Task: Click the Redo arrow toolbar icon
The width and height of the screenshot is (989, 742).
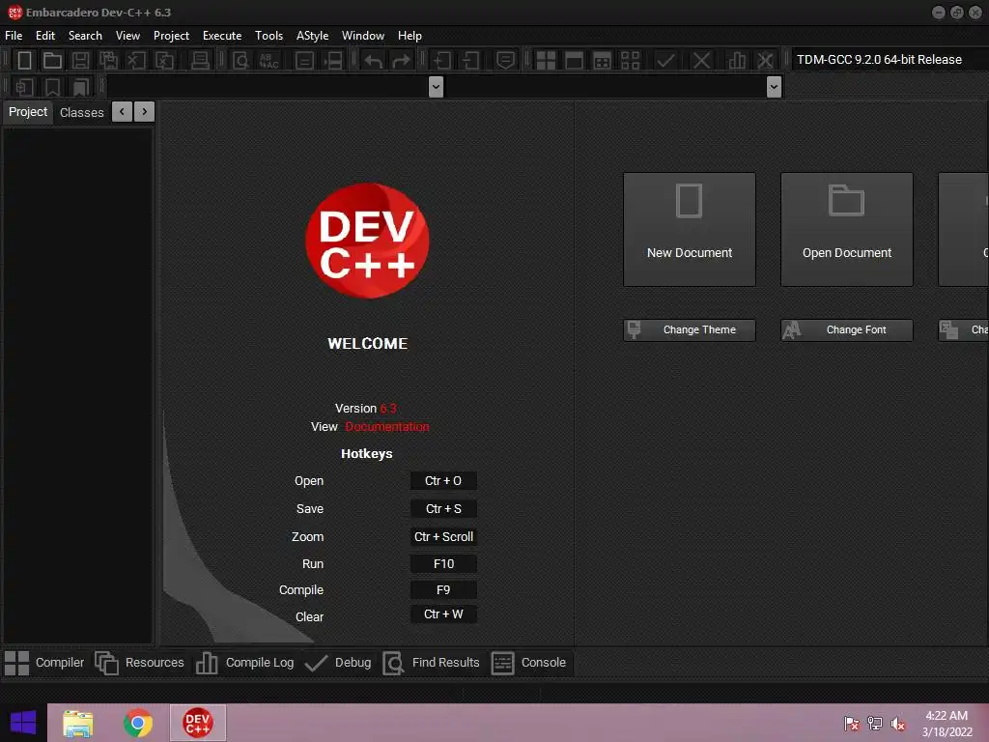Action: coord(401,61)
